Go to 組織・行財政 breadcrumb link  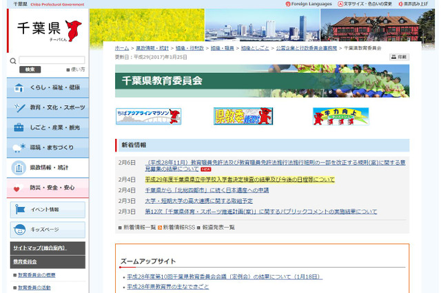click(x=189, y=48)
